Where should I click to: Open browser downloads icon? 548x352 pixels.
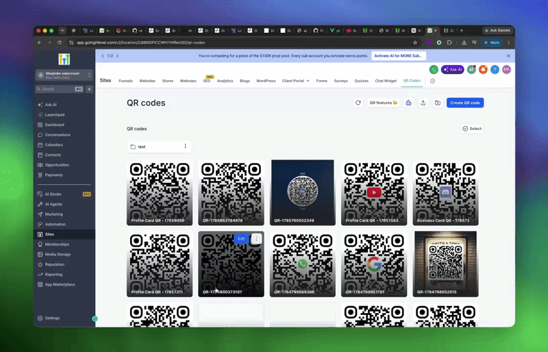coord(464,42)
